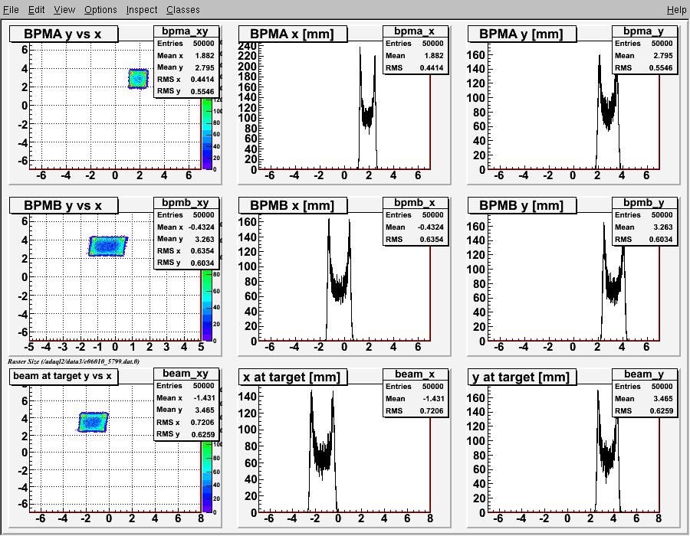This screenshot has width=690, height=536.
Task: Open the View menu
Action: 64,10
